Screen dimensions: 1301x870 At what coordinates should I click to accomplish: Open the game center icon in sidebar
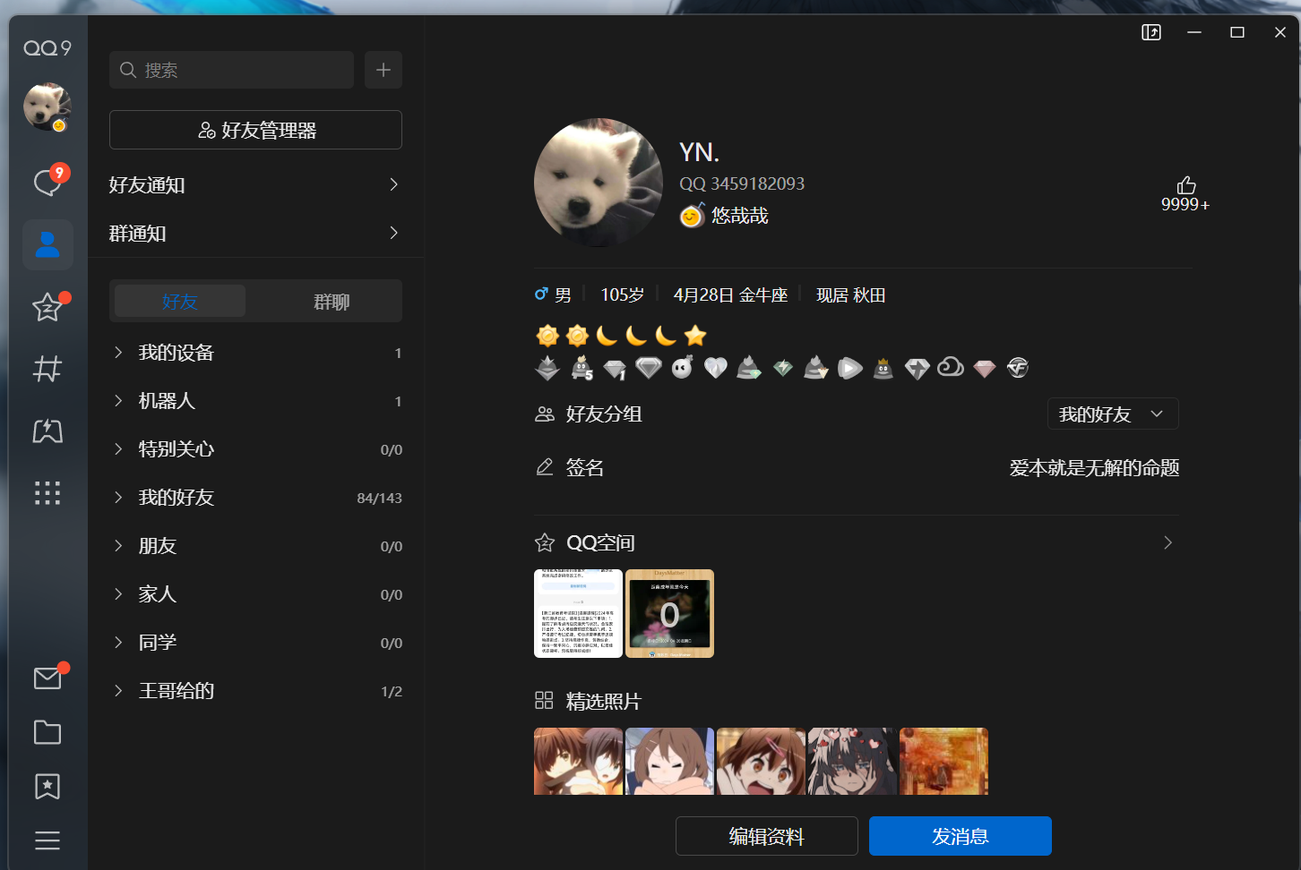(47, 431)
